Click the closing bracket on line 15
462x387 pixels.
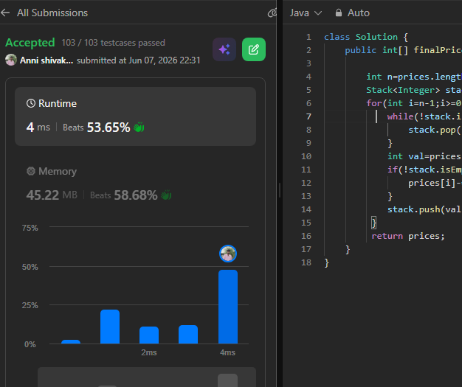374,223
